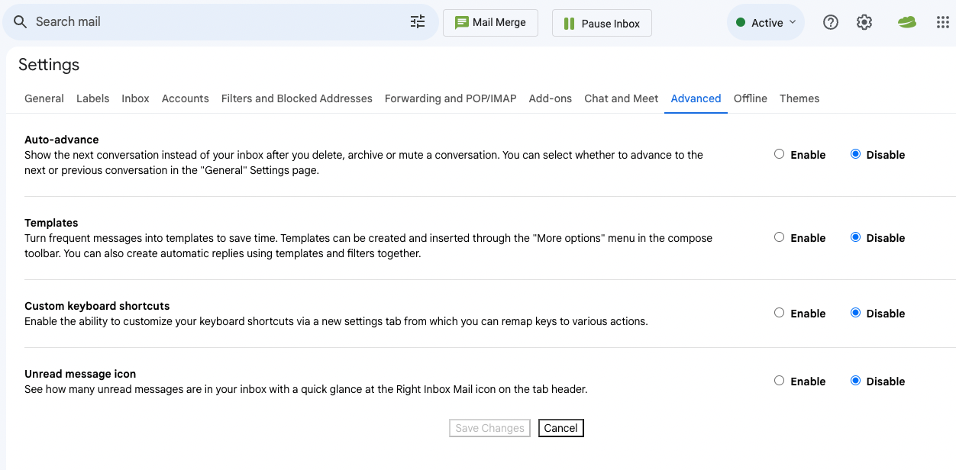The height and width of the screenshot is (470, 956).
Task: Open the Support help icon
Action: tap(831, 23)
